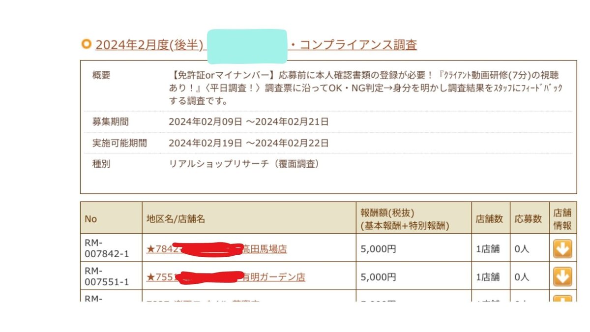
Task: Open the ★7842 高田馬場店 store link
Action: click(216, 248)
